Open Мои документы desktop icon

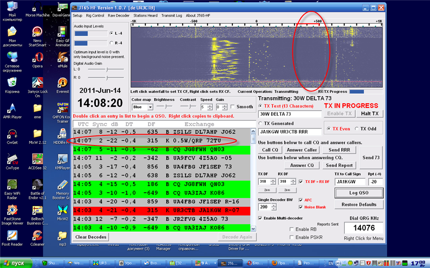click(x=12, y=36)
